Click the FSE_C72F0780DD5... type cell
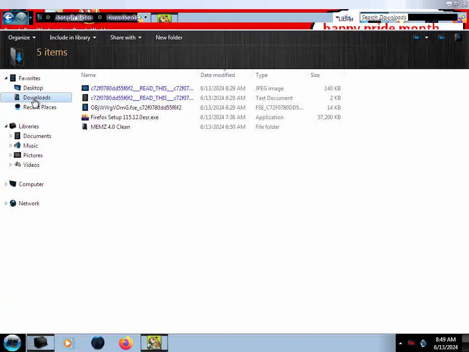This screenshot has height=352, width=469. (x=279, y=107)
